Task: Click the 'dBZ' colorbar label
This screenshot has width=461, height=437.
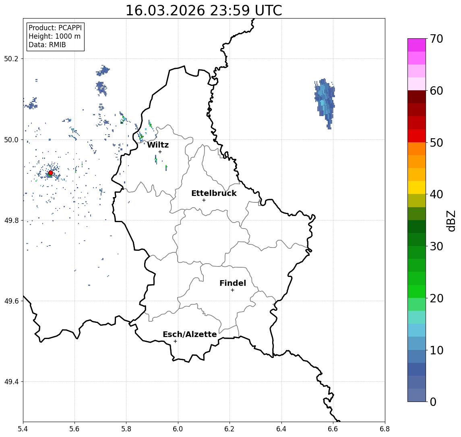Action: point(451,221)
